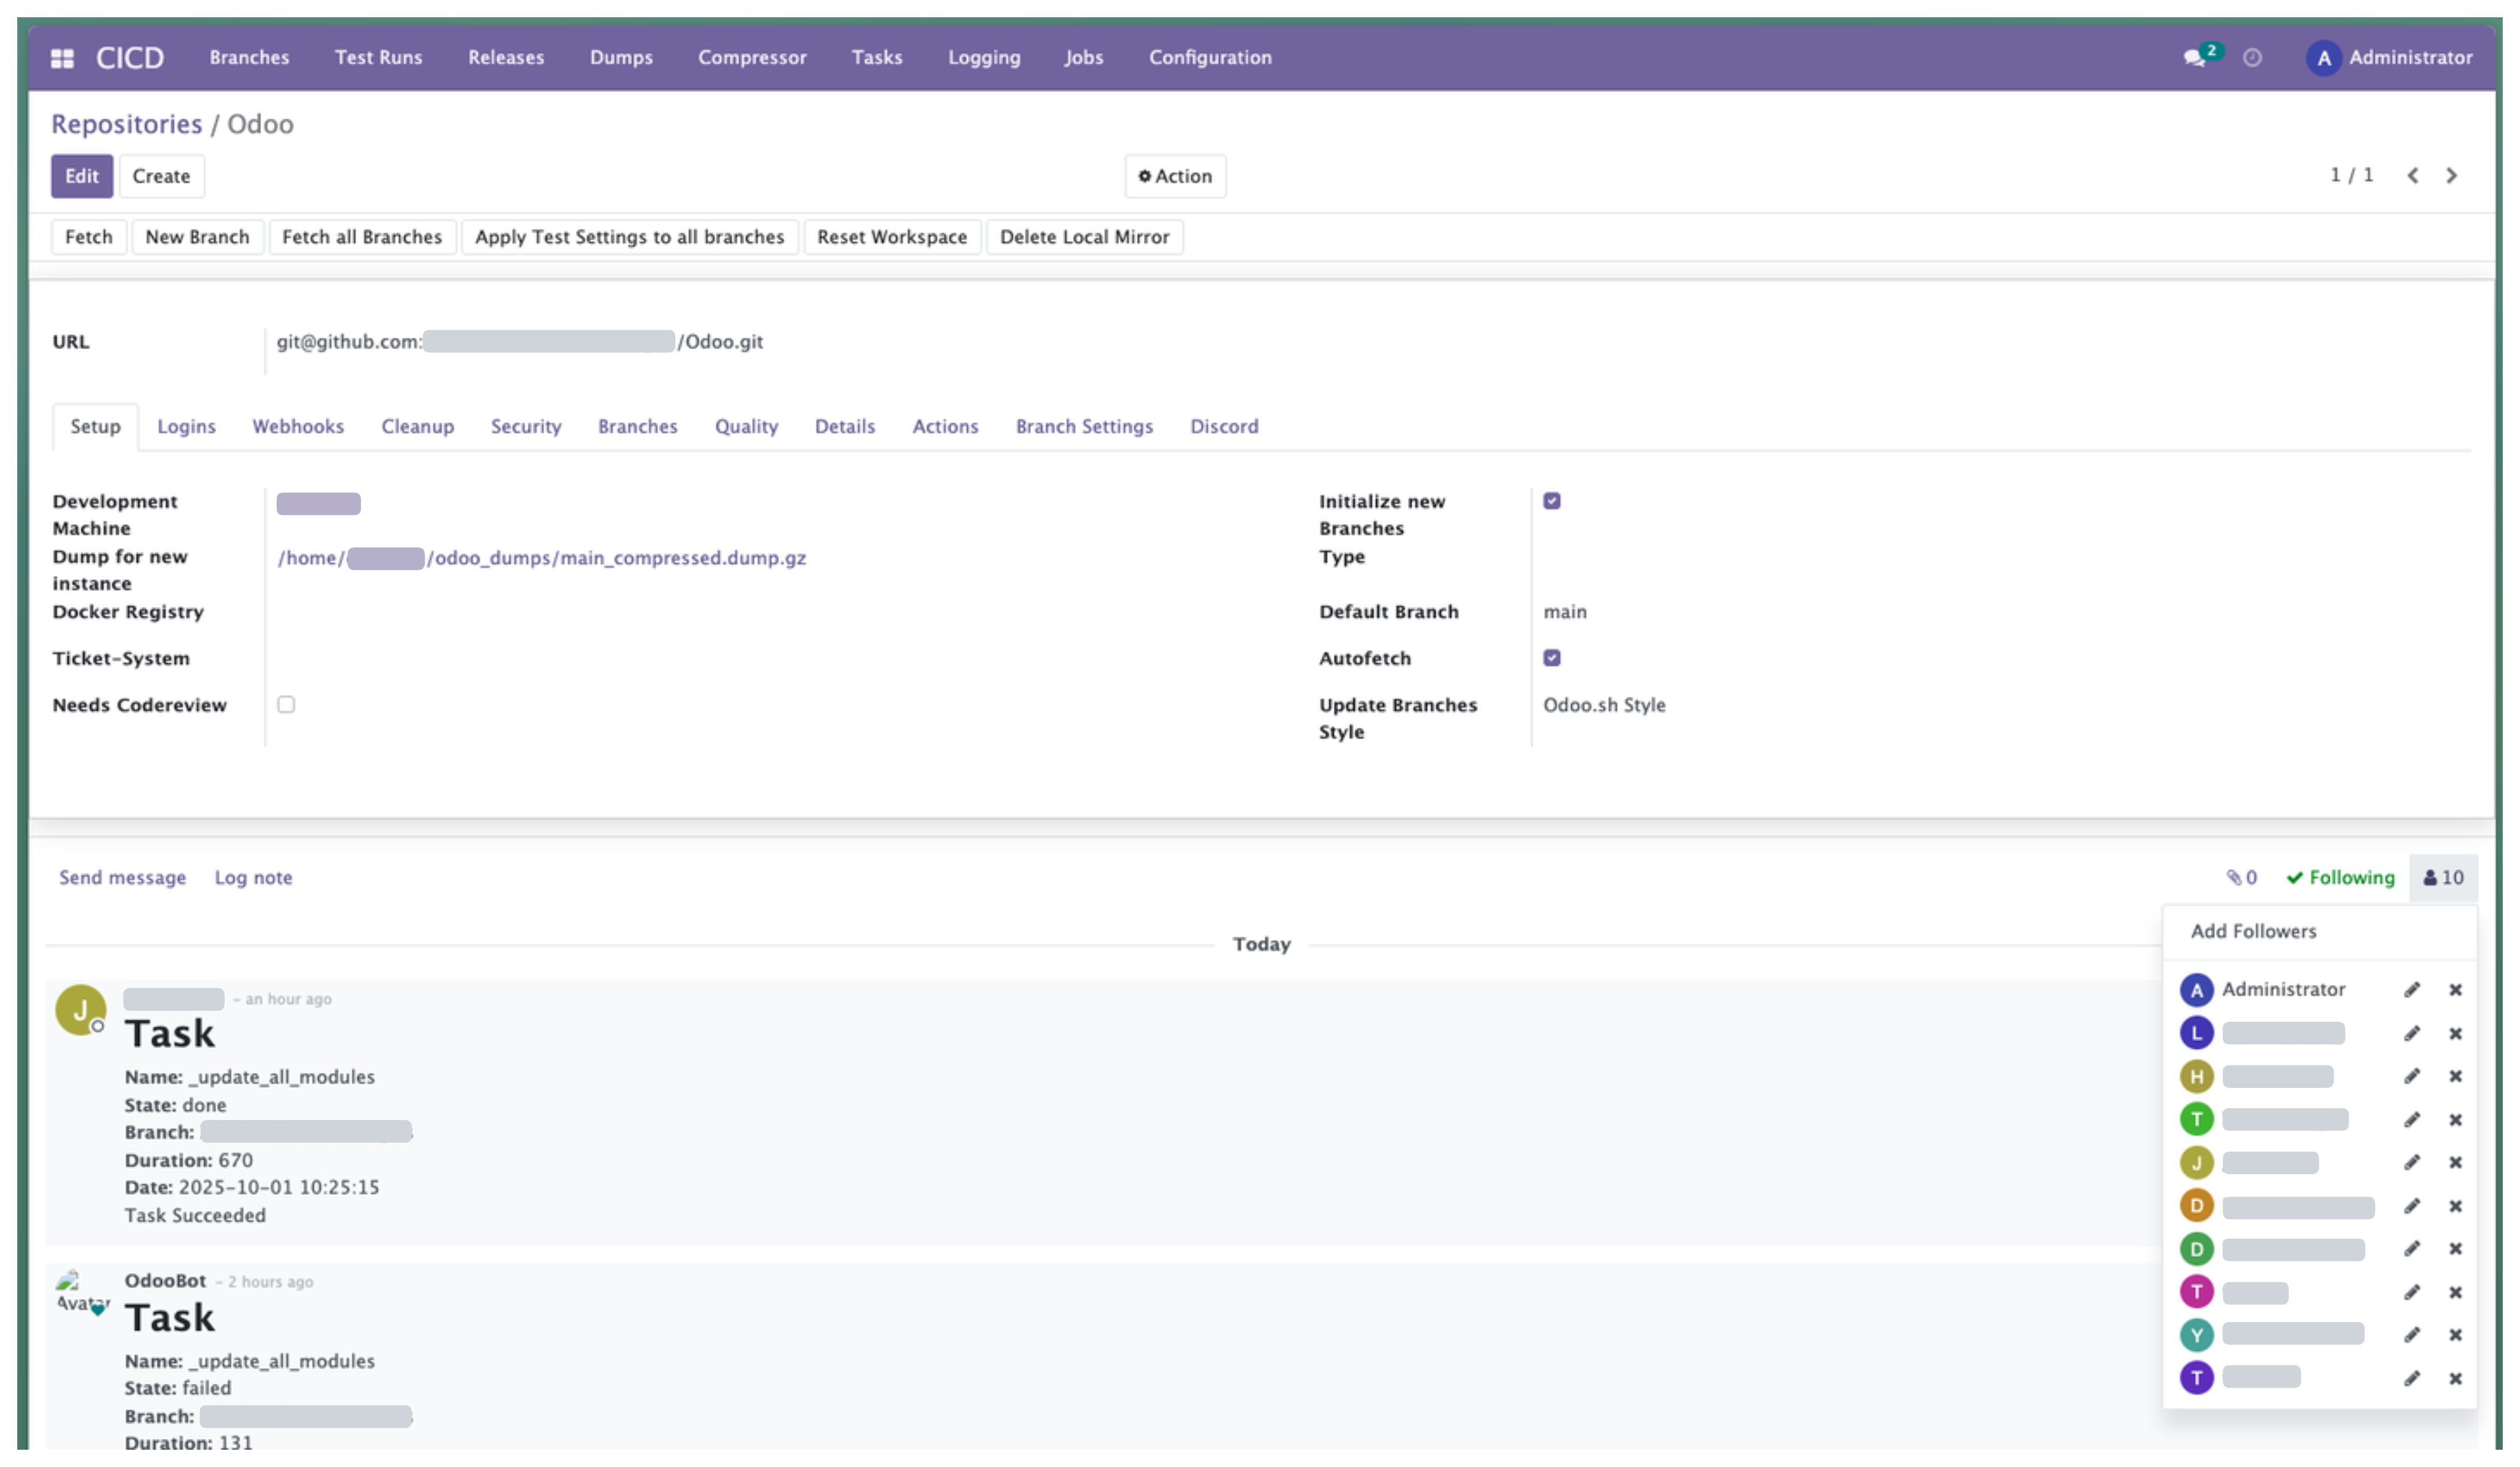2520x1467 pixels.
Task: Toggle the Autofetch checkbox
Action: (1551, 658)
